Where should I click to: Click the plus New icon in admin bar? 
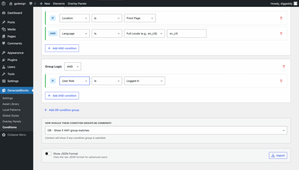41,4
